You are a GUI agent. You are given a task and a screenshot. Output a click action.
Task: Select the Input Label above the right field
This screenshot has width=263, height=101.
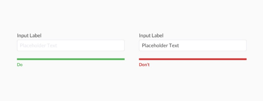point(151,36)
